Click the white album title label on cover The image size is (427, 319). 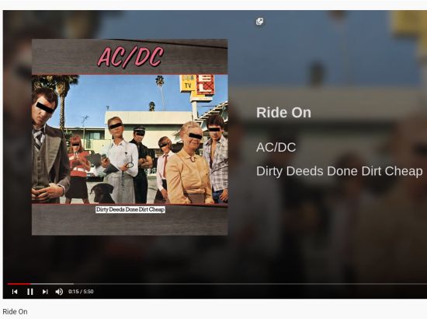pyautogui.click(x=130, y=209)
